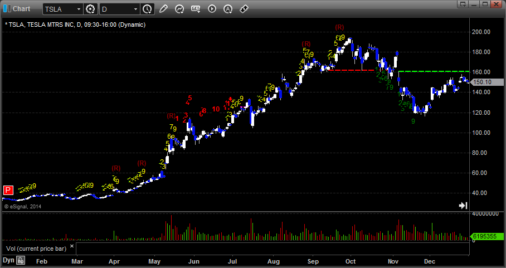Viewport: 506px width, 268px height.
Task: Click the window linking color bars beside Chart
Action: coord(7,9)
